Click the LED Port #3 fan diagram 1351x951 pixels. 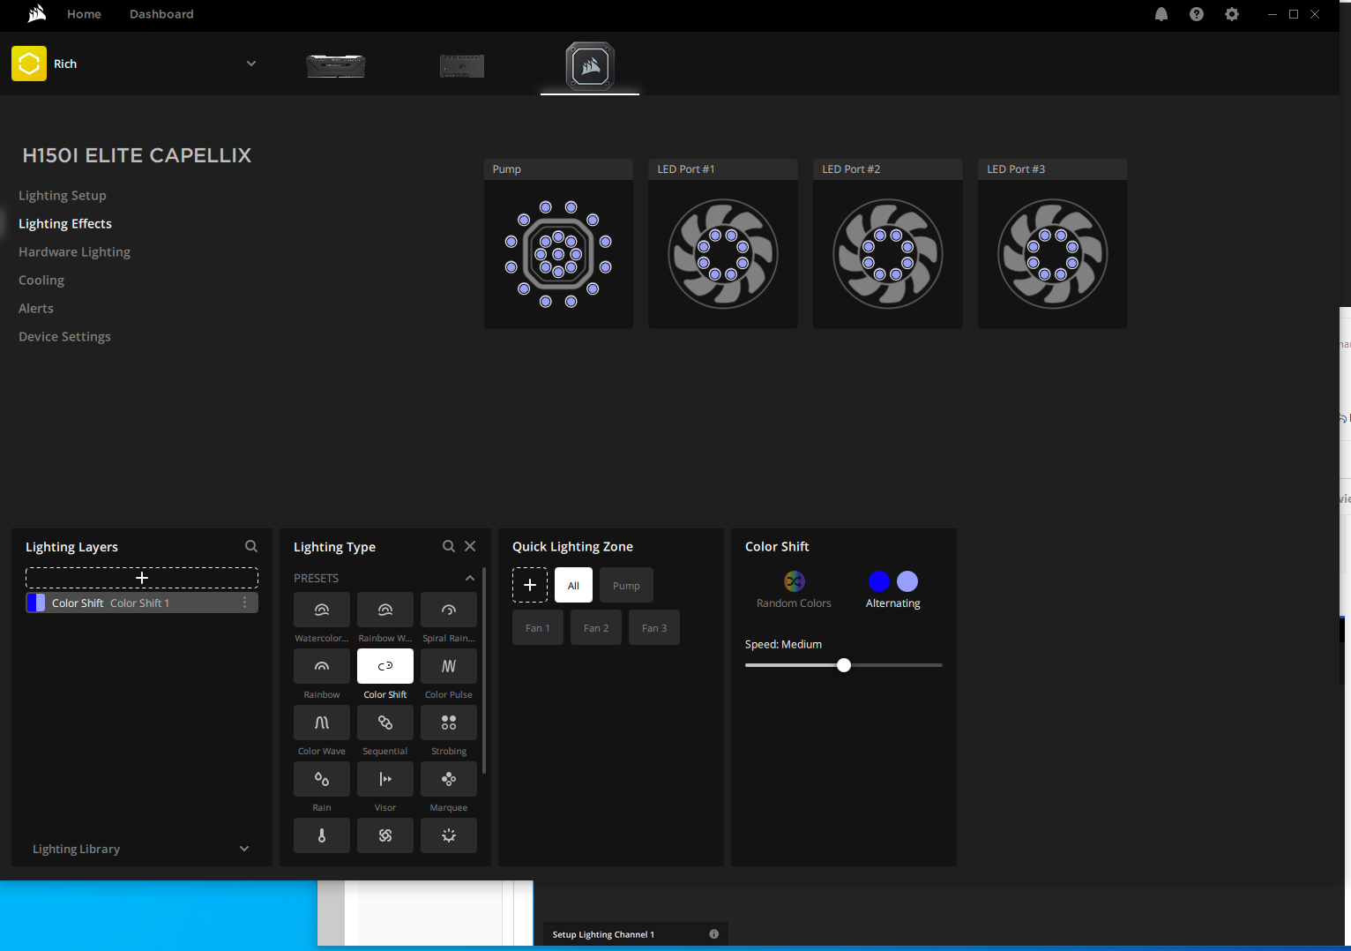click(x=1053, y=254)
